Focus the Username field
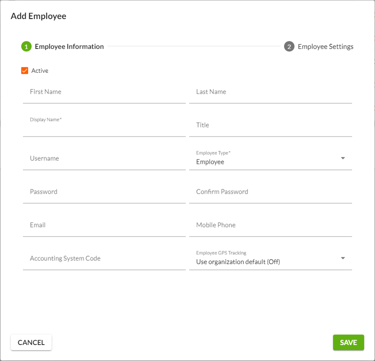375x361 pixels. (104, 159)
